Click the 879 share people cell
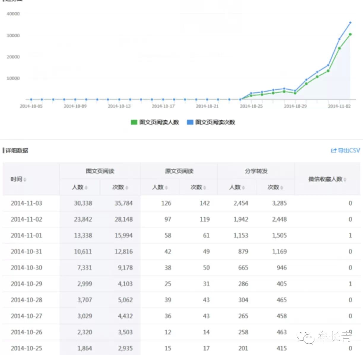Viewport: 363px width, 355px height. pyautogui.click(x=243, y=251)
